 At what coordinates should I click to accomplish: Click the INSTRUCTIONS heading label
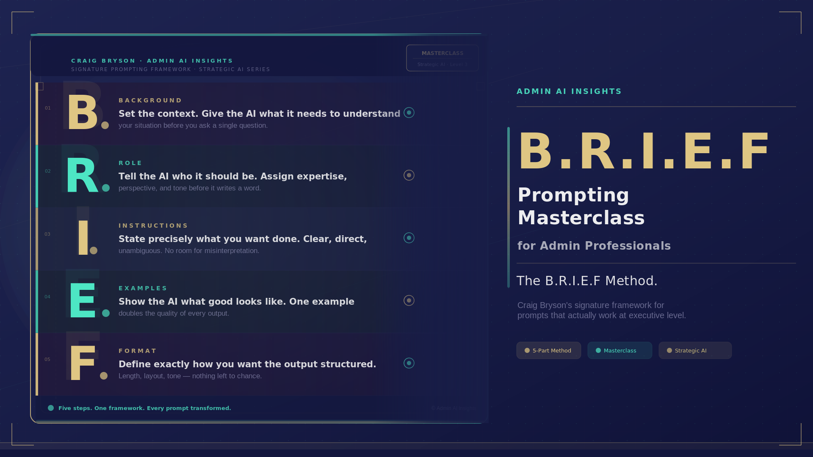(x=153, y=226)
